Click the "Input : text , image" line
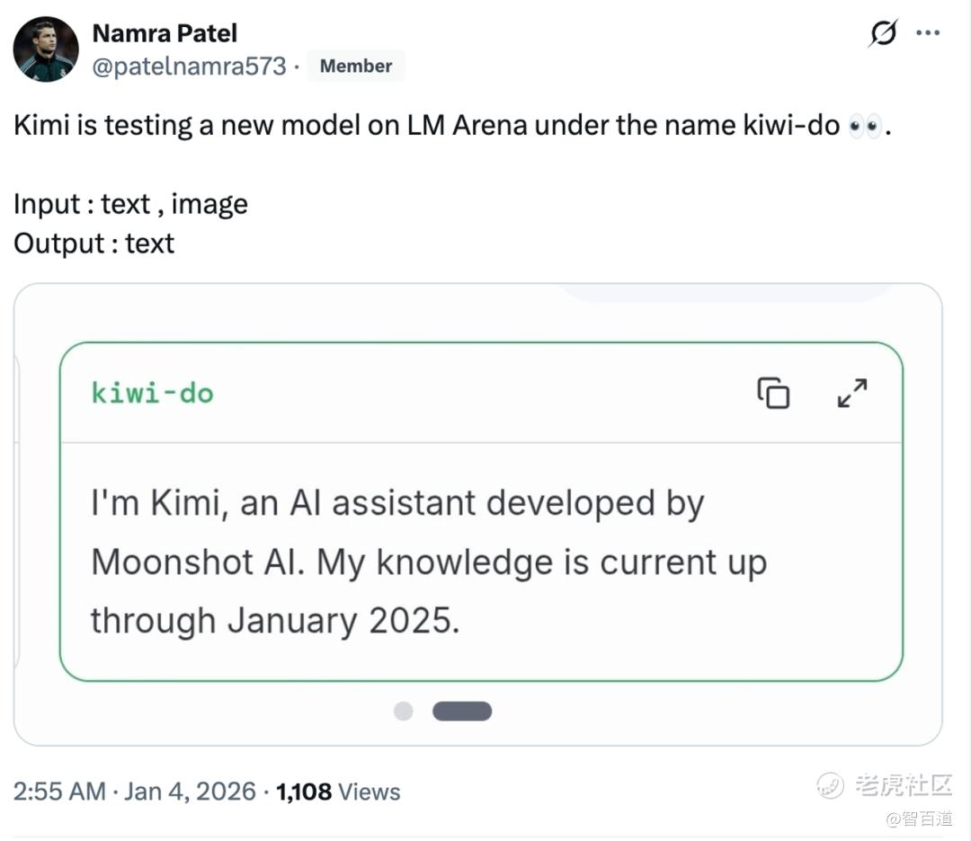The image size is (971, 841). (130, 204)
